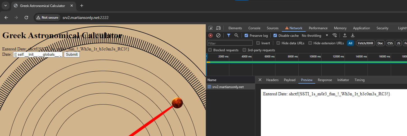407x136 pixels.
Task: View the Not secure site information
Action: [47, 18]
